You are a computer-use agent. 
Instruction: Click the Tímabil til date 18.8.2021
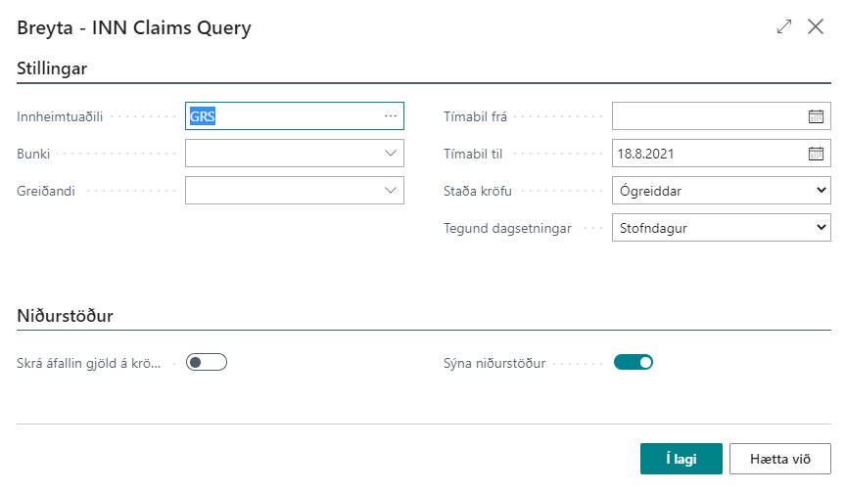pos(707,154)
